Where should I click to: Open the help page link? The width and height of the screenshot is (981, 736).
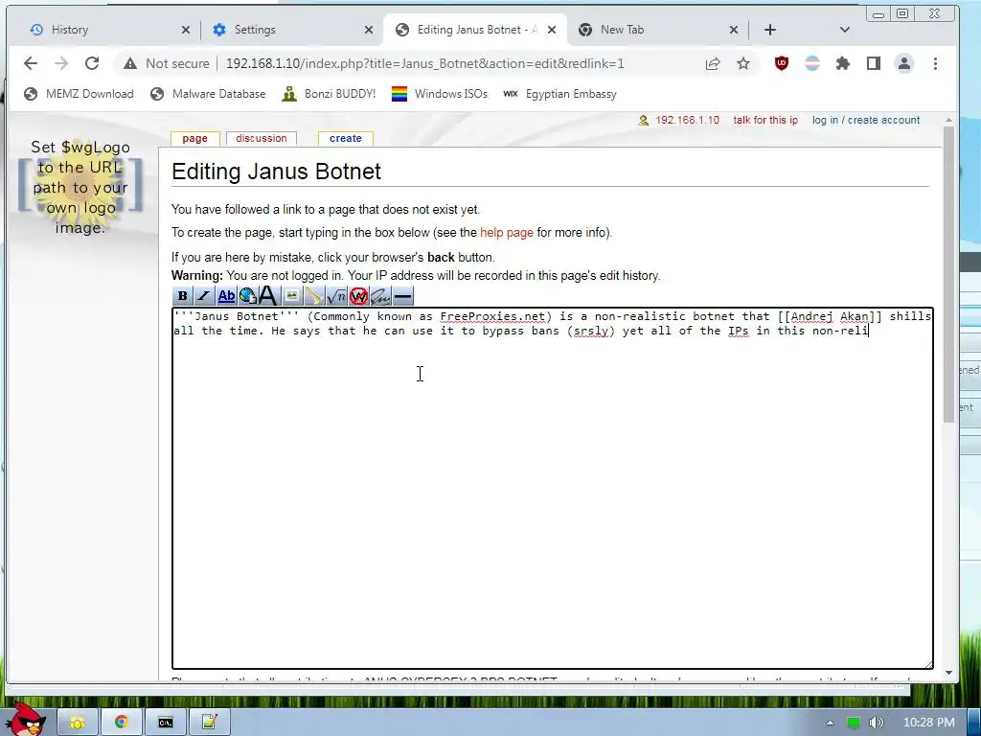click(x=507, y=233)
